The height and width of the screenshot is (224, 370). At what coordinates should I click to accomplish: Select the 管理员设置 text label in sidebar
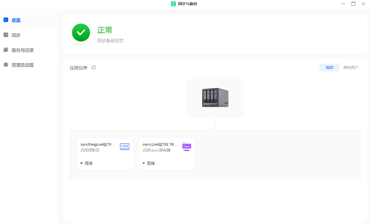click(x=22, y=65)
